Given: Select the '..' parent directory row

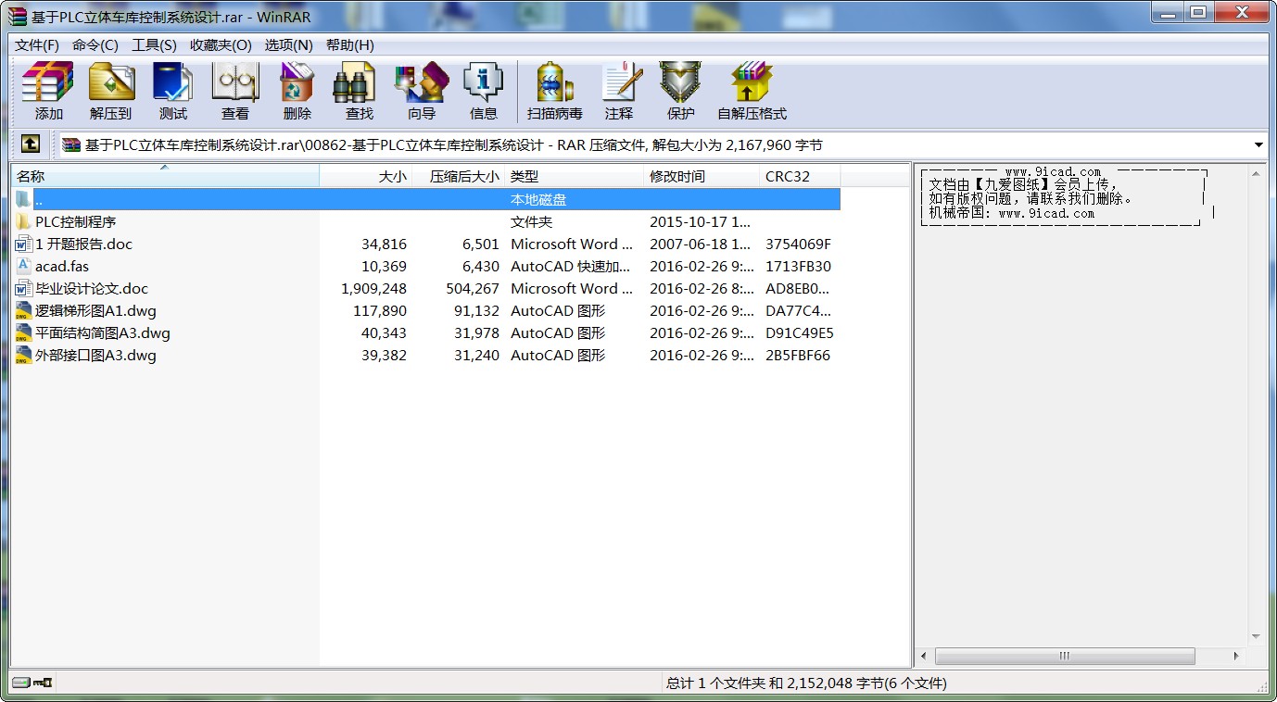Looking at the screenshot, I should (x=426, y=199).
